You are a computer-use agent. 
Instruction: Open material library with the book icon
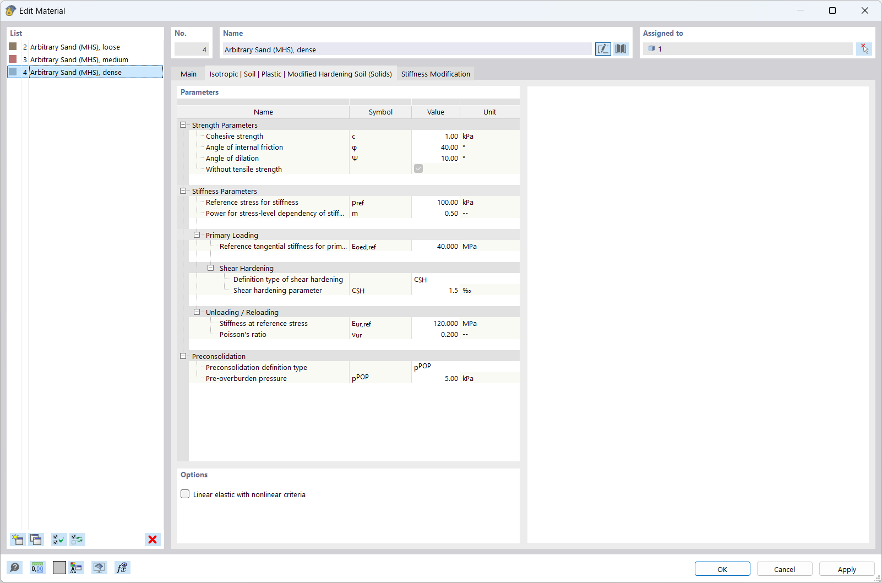click(620, 49)
